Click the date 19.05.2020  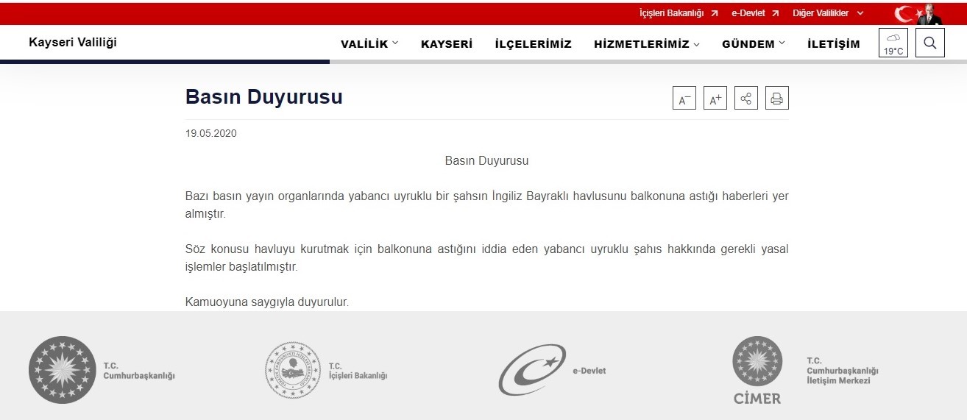click(211, 133)
